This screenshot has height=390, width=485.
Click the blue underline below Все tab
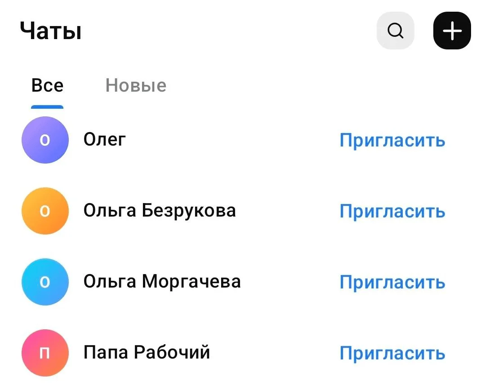[x=47, y=107]
